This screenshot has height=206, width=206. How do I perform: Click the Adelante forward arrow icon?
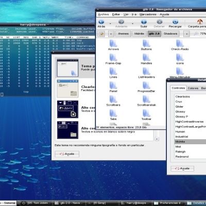(121, 22)
